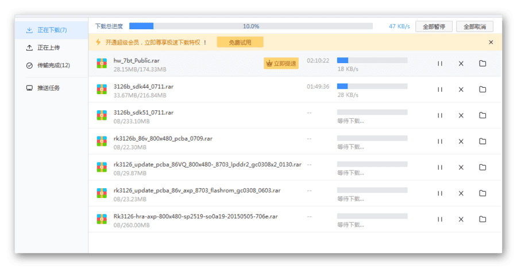Click hw_7bt_Public.rar progress bar
Screen dimensions: 517x268
click(372, 60)
